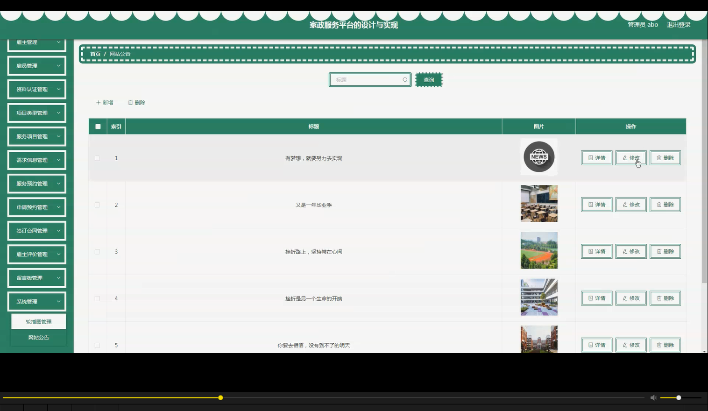Screen dimensions: 708x411
Task: Click the video progress bar handle
Action: point(220,397)
